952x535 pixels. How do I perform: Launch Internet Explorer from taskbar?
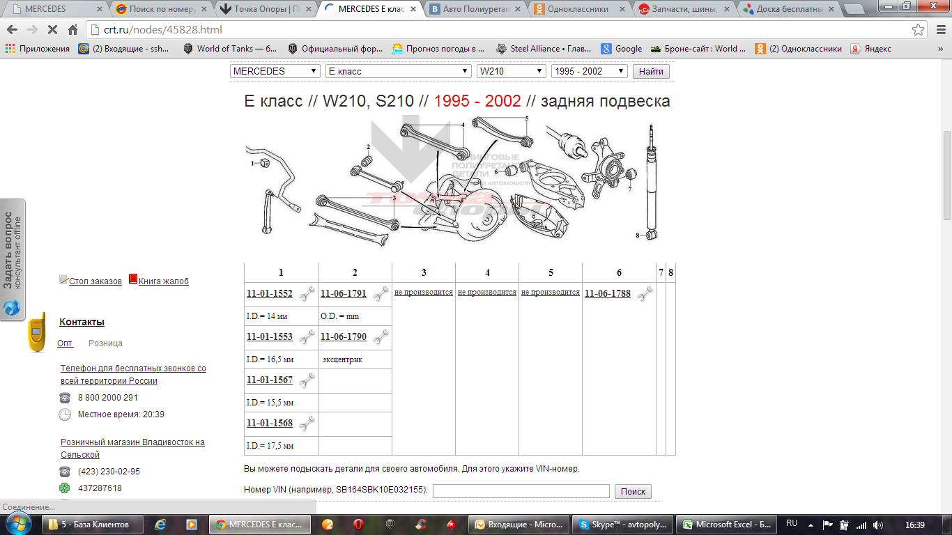pos(161,525)
